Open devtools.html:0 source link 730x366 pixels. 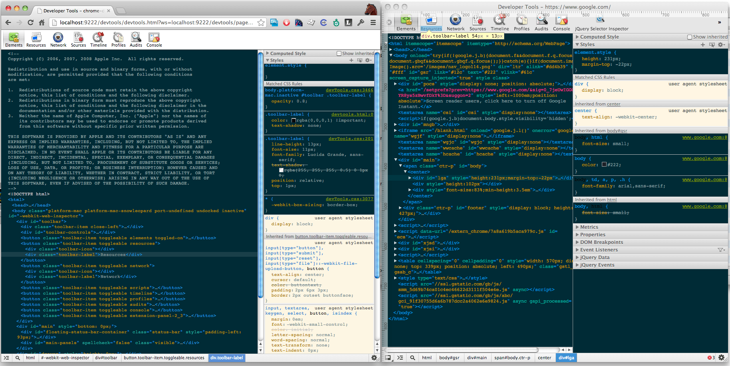click(352, 114)
